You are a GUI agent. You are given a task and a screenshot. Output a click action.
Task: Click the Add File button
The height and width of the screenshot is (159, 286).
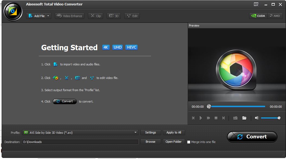coord(36,16)
